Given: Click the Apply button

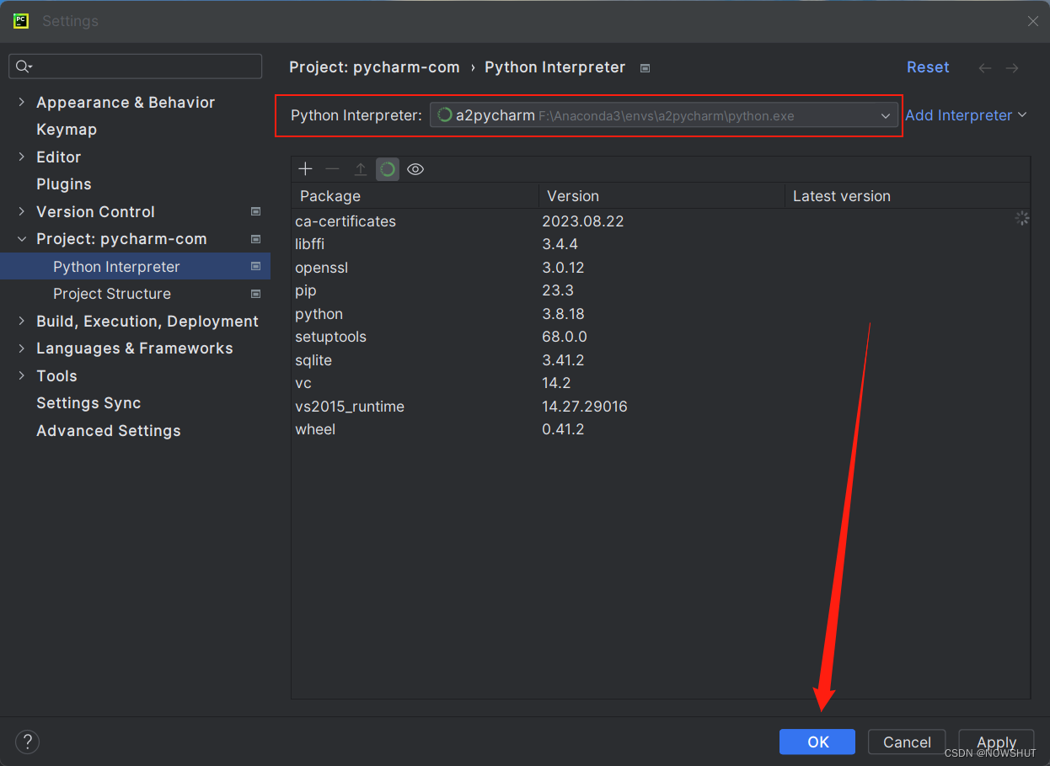Looking at the screenshot, I should click(996, 742).
